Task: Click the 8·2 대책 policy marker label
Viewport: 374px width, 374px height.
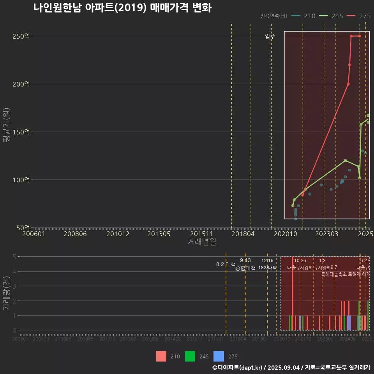Action: [226, 264]
